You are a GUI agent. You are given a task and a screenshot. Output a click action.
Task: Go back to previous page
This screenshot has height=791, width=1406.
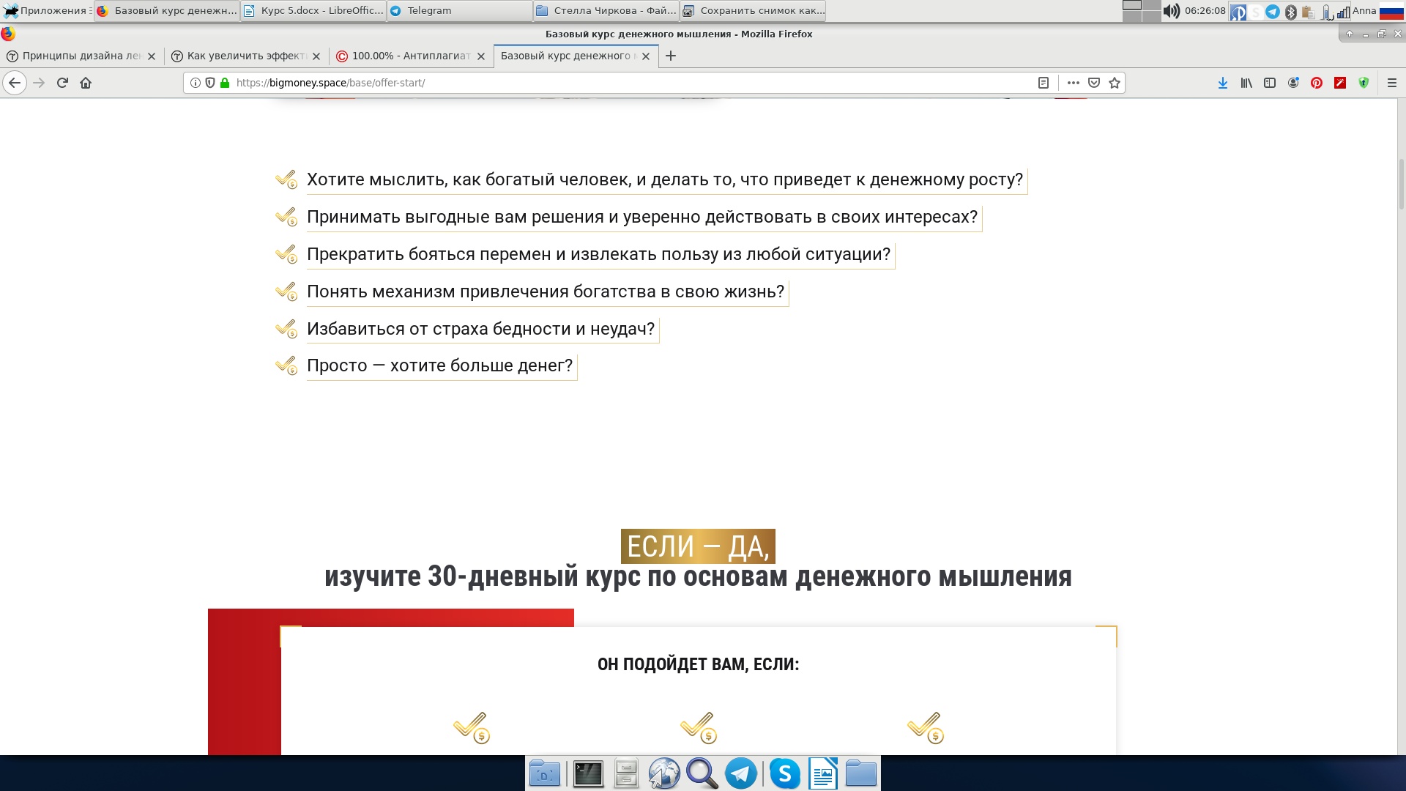[15, 83]
